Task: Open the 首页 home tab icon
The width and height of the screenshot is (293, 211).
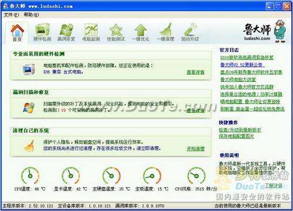Action: [x=17, y=30]
